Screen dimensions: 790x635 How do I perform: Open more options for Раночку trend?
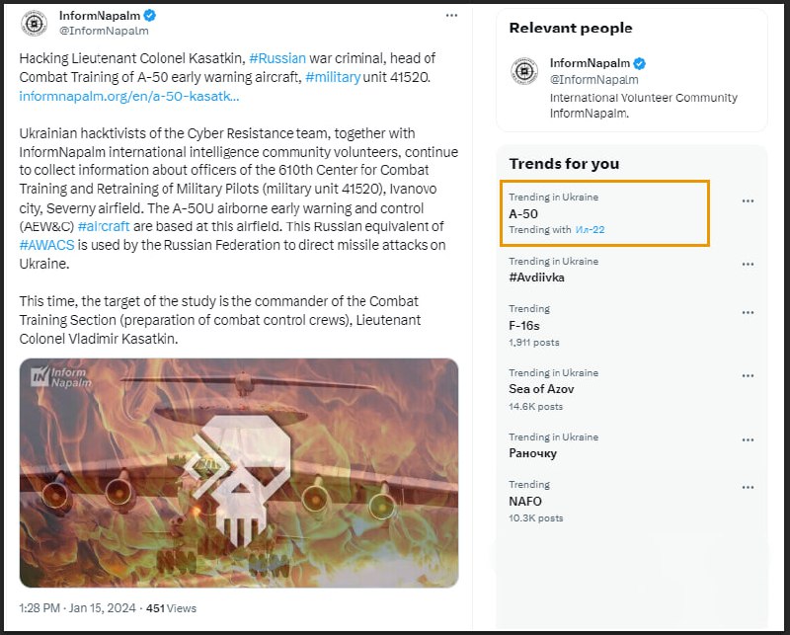(748, 440)
